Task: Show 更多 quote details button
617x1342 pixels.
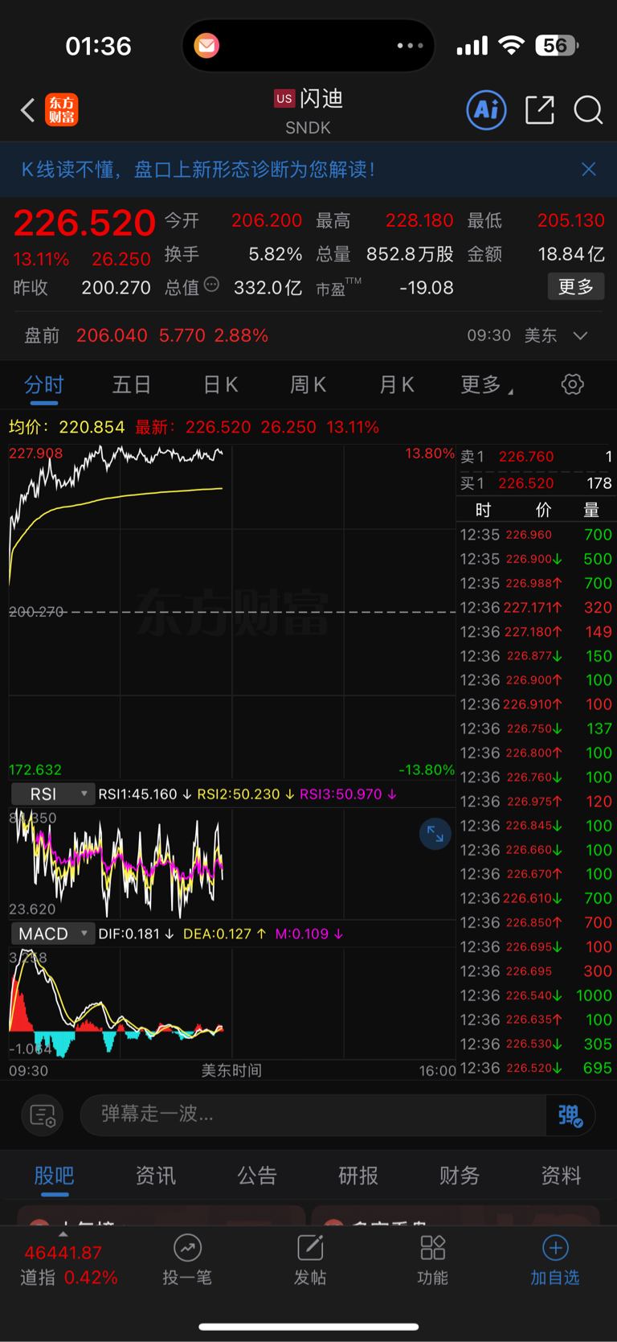Action: [576, 287]
